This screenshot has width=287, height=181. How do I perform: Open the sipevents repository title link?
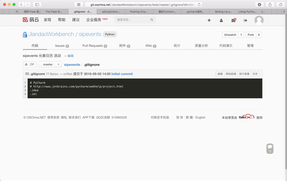pyautogui.click(x=90, y=34)
